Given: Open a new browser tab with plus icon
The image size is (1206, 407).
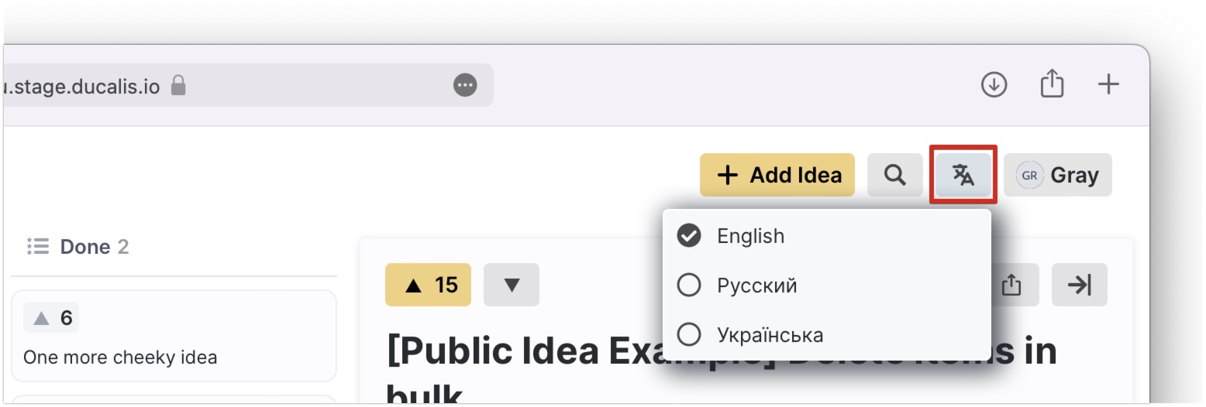Looking at the screenshot, I should tap(1109, 84).
